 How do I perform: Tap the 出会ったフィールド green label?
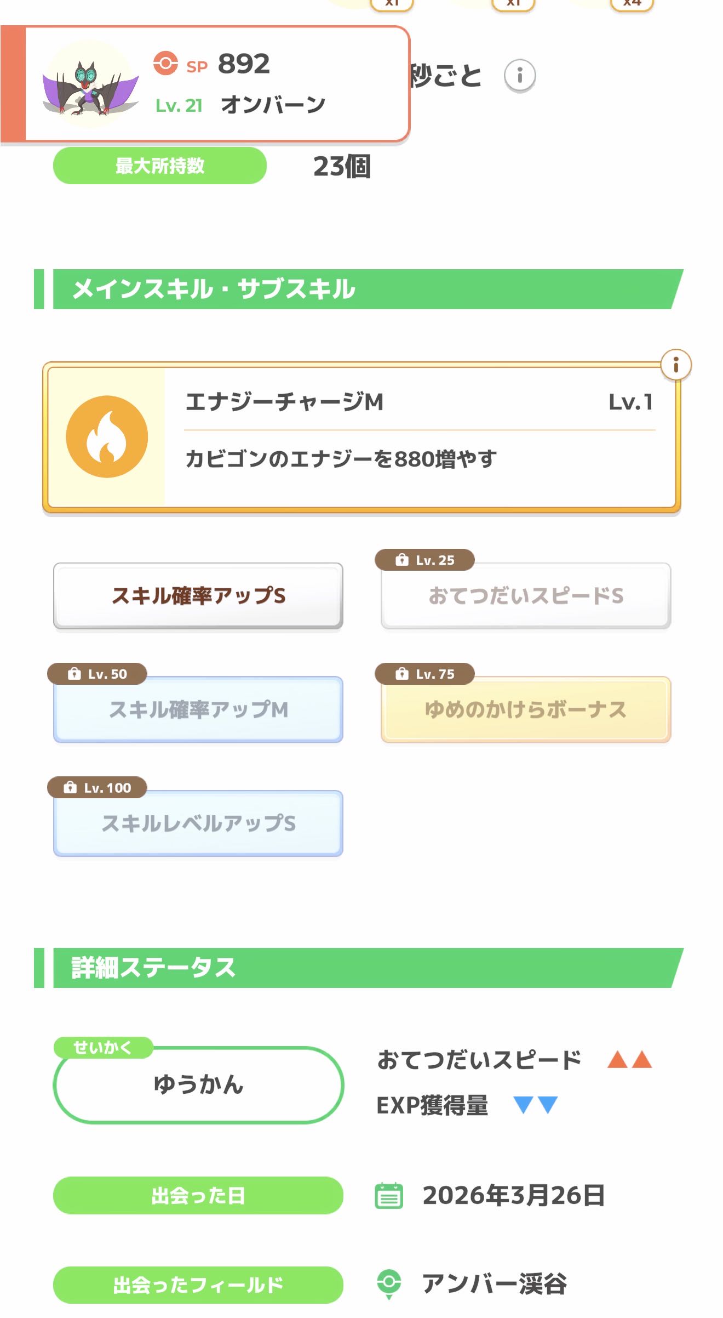(x=198, y=1285)
